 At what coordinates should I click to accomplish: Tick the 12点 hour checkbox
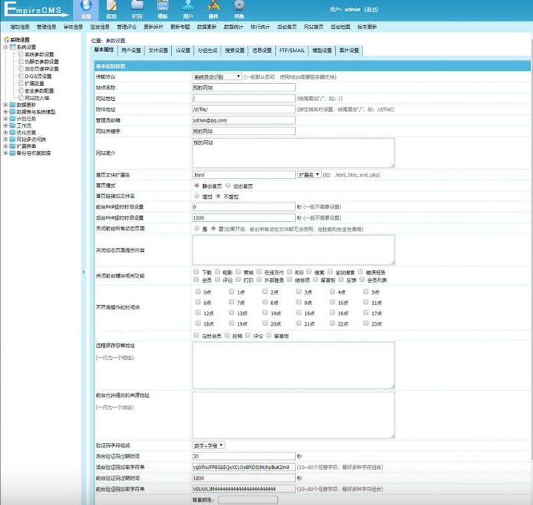(197, 312)
